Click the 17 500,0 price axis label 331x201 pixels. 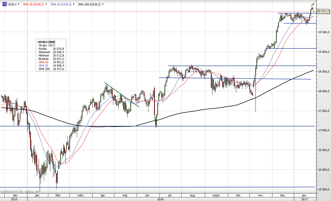click(323, 111)
